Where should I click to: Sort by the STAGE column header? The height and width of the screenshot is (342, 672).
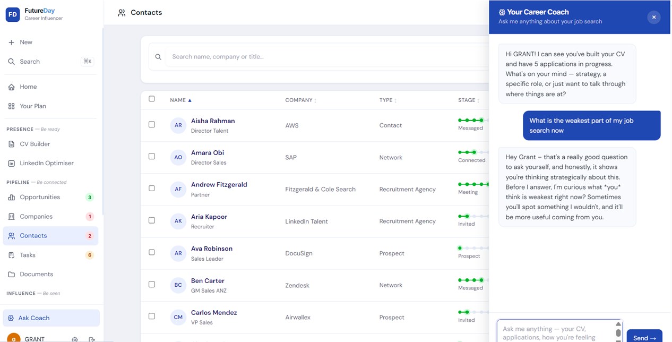tap(468, 100)
